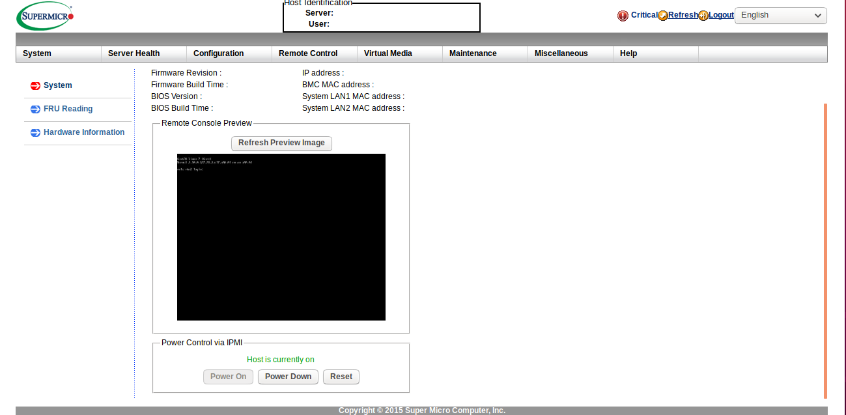Click the Supermicro logo

45,16
